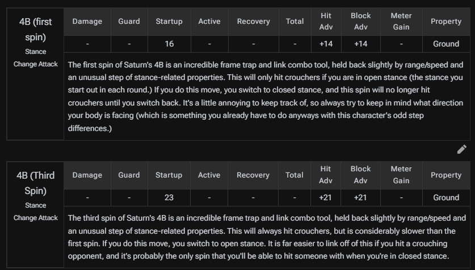This screenshot has width=475, height=270.
Task: Select the 4B (first spin) move name
Action: (x=35, y=29)
